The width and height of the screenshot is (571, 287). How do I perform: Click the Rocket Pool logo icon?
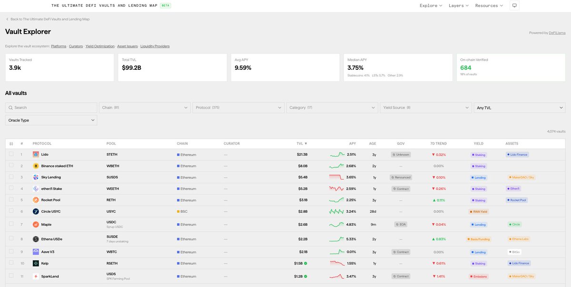[36, 200]
